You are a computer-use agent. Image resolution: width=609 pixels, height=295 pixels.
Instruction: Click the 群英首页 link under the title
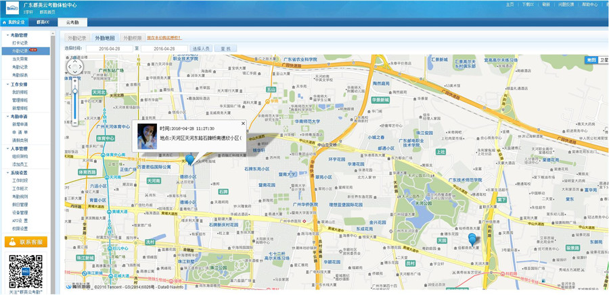pos(47,12)
